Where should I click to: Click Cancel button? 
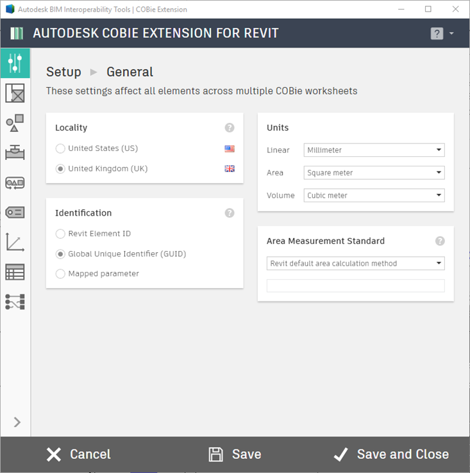(x=79, y=454)
